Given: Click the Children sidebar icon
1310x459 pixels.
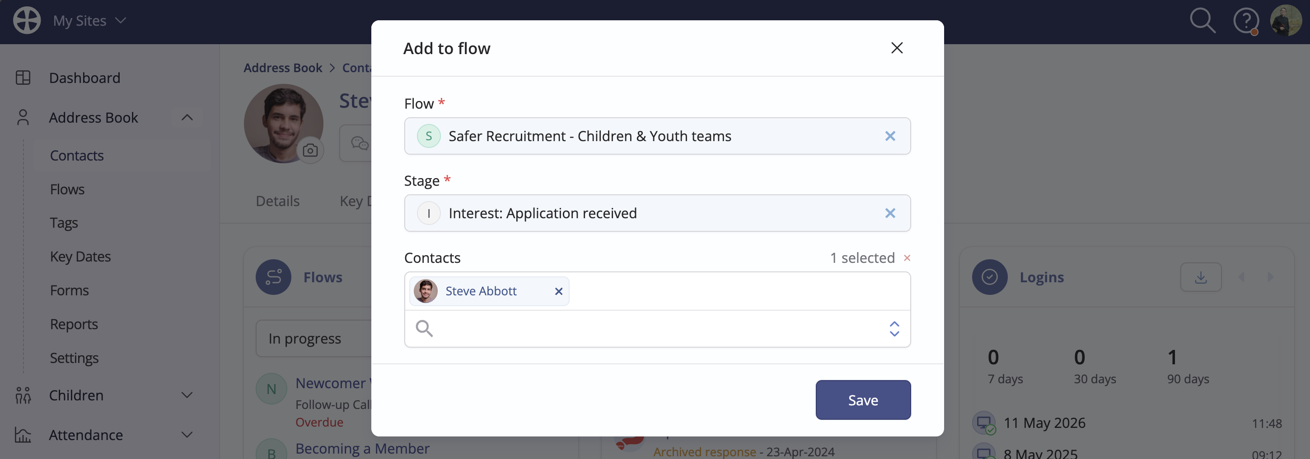Looking at the screenshot, I should (23, 395).
